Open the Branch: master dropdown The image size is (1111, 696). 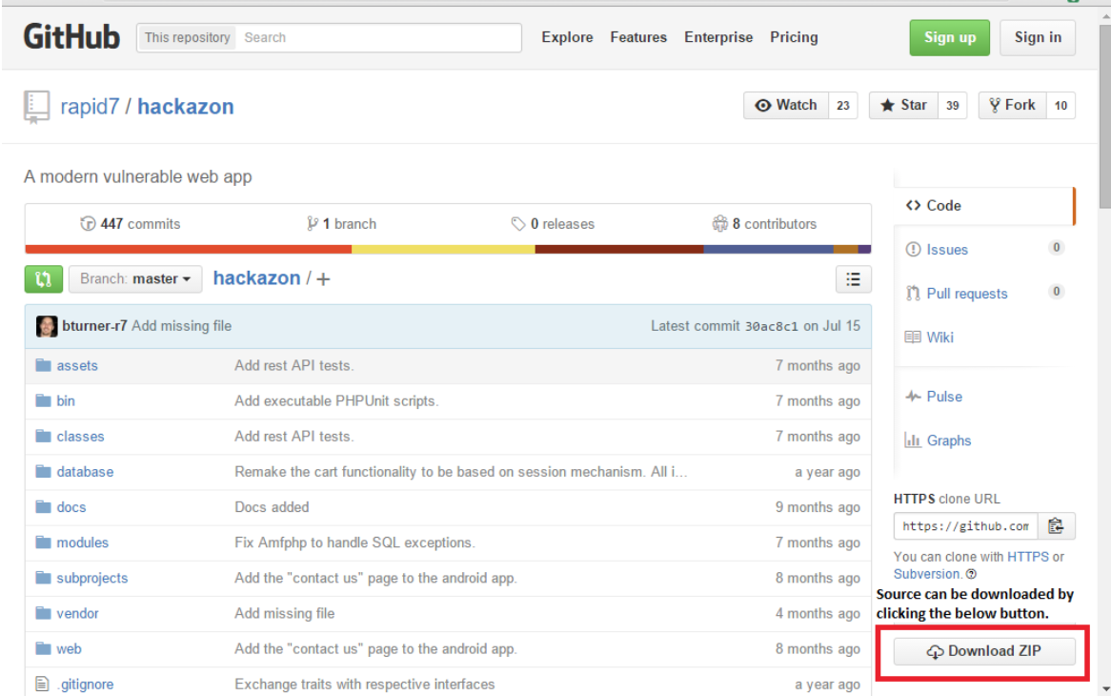[135, 278]
